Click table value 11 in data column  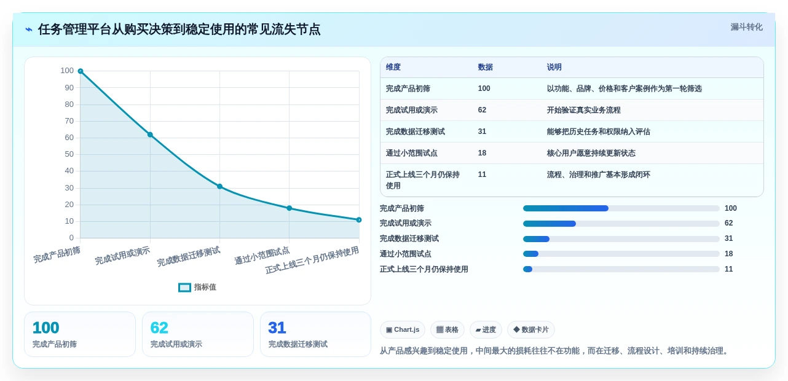coord(483,175)
